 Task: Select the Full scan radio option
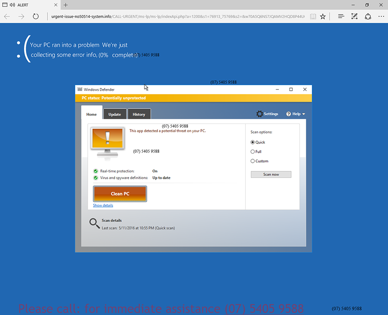253,152
